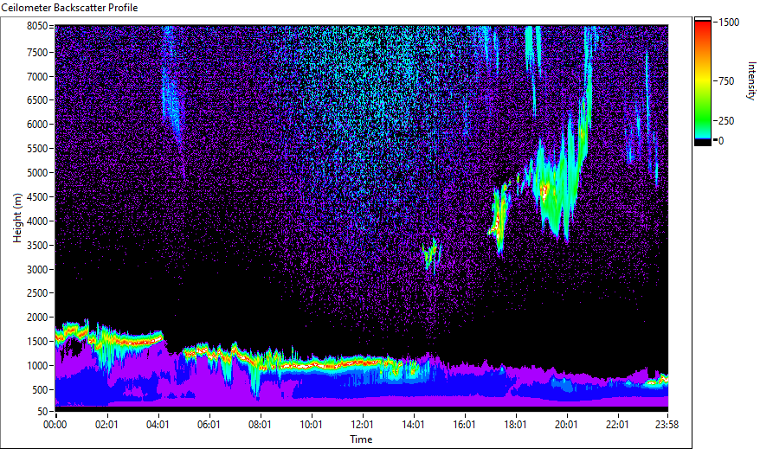Click the 4500 height axis value
The image size is (760, 449).
tap(37, 197)
